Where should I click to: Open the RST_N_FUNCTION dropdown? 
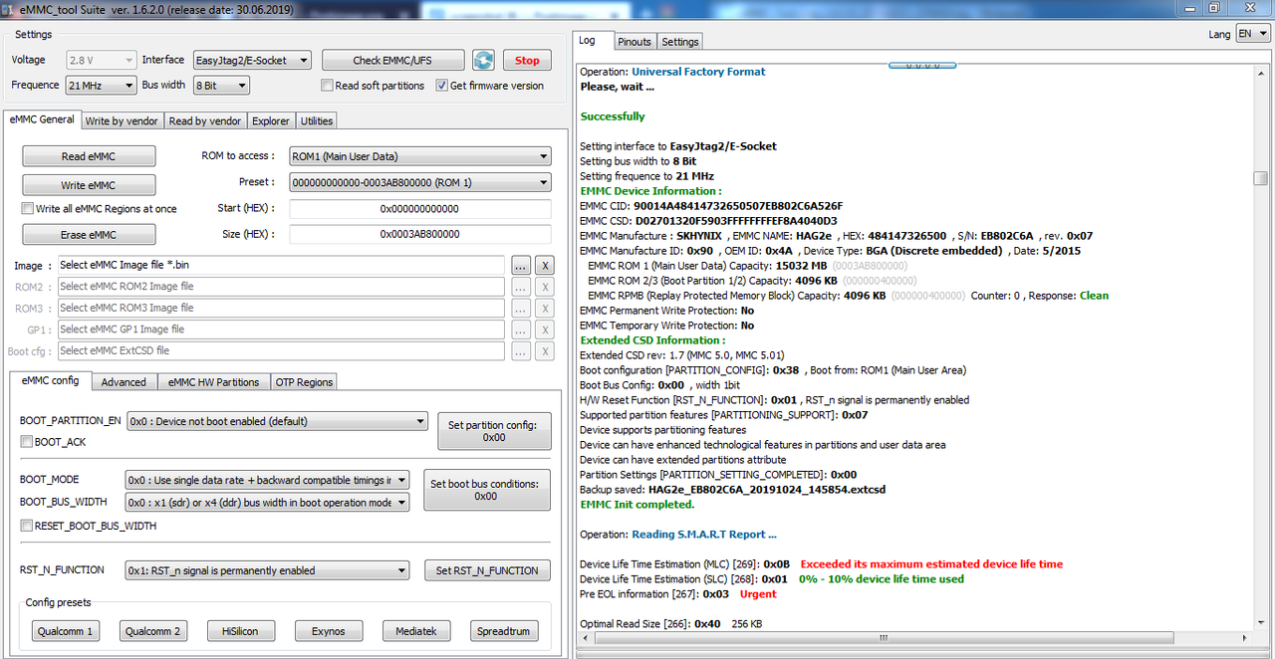[267, 570]
